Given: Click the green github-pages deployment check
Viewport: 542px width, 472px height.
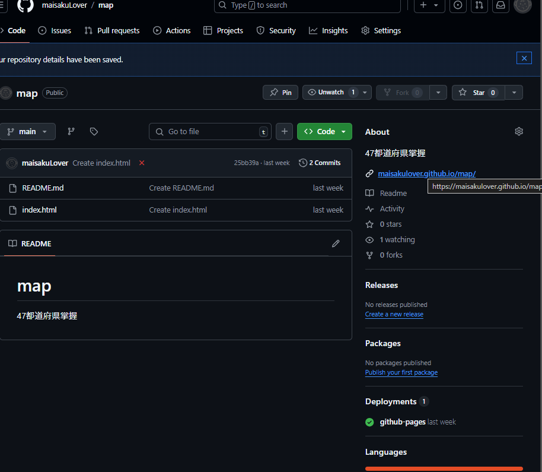Looking at the screenshot, I should pos(369,422).
